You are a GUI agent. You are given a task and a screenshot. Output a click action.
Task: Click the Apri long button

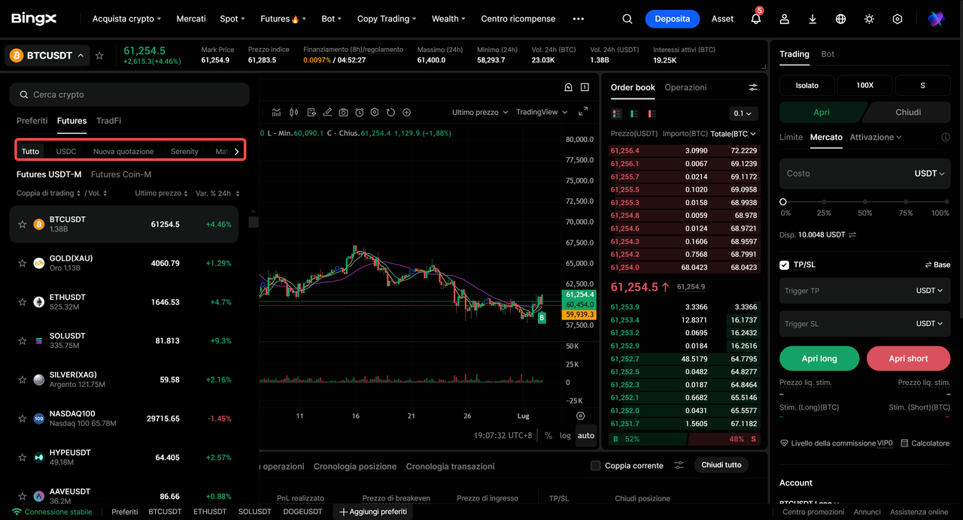(819, 358)
